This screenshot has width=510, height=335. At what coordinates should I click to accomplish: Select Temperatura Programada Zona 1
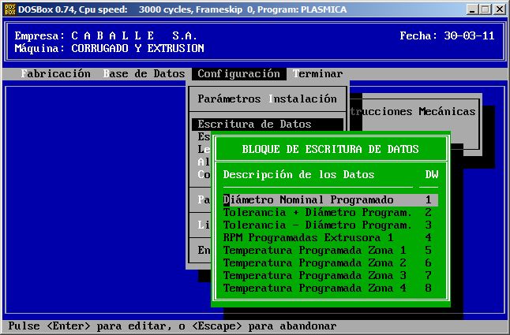click(314, 251)
